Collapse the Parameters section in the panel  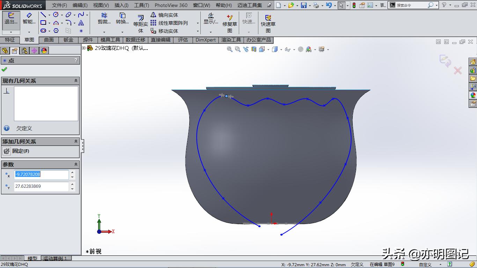75,164
